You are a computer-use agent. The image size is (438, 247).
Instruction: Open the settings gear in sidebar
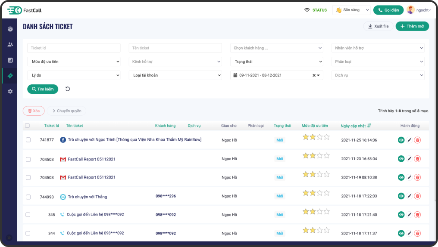10,91
